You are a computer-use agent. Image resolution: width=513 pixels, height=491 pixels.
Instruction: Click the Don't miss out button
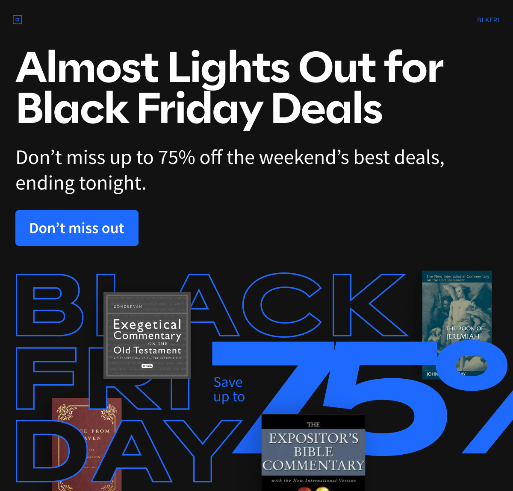click(77, 228)
